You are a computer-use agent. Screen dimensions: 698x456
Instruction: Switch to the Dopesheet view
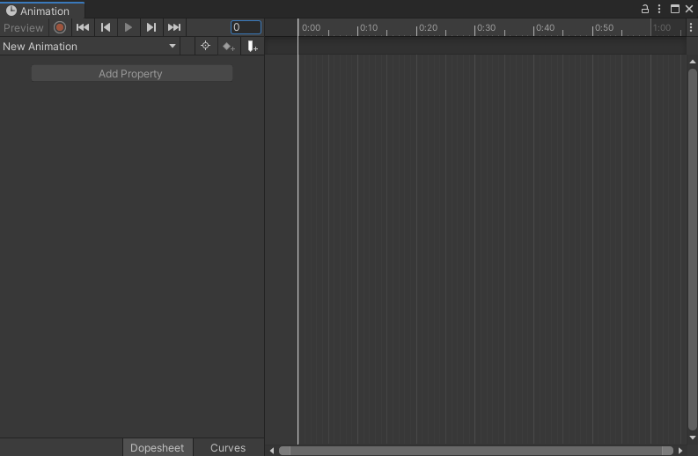[158, 447]
